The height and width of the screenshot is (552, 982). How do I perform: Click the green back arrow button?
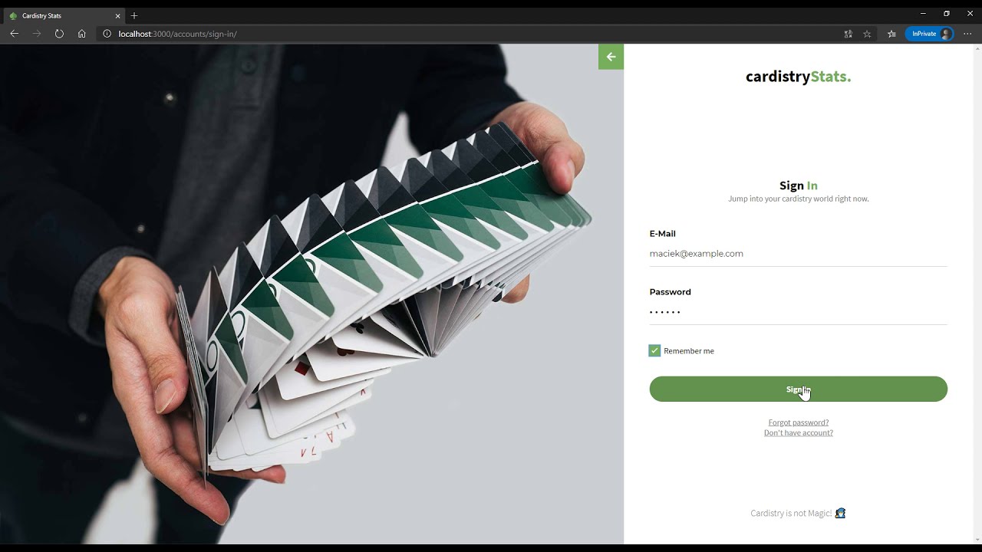coord(611,57)
